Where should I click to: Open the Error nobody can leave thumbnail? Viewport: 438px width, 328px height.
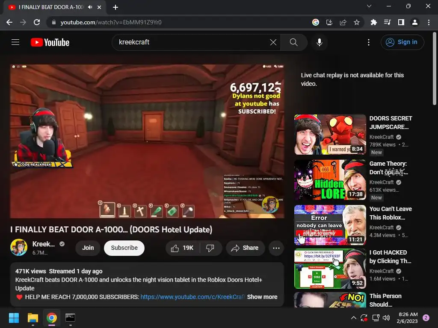[x=330, y=225]
